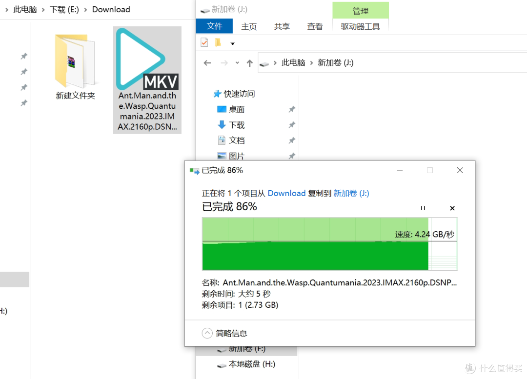
Task: Unpin 下载 using its pin icon
Action: pyautogui.click(x=292, y=125)
